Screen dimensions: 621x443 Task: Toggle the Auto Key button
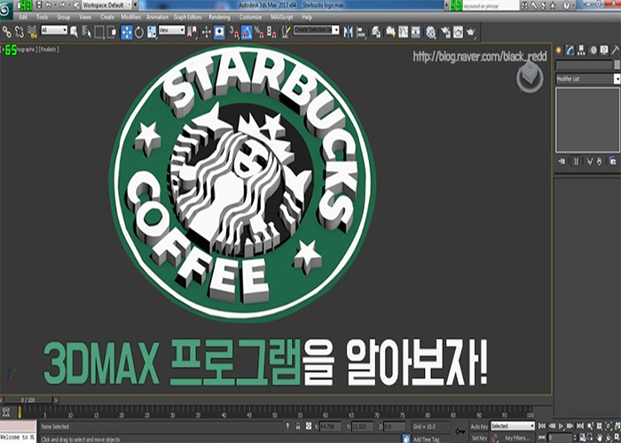[479, 427]
